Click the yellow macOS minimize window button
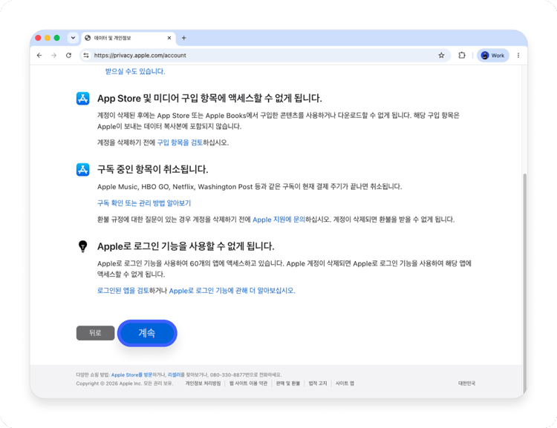Viewport: 557px width, 428px height. [48, 38]
